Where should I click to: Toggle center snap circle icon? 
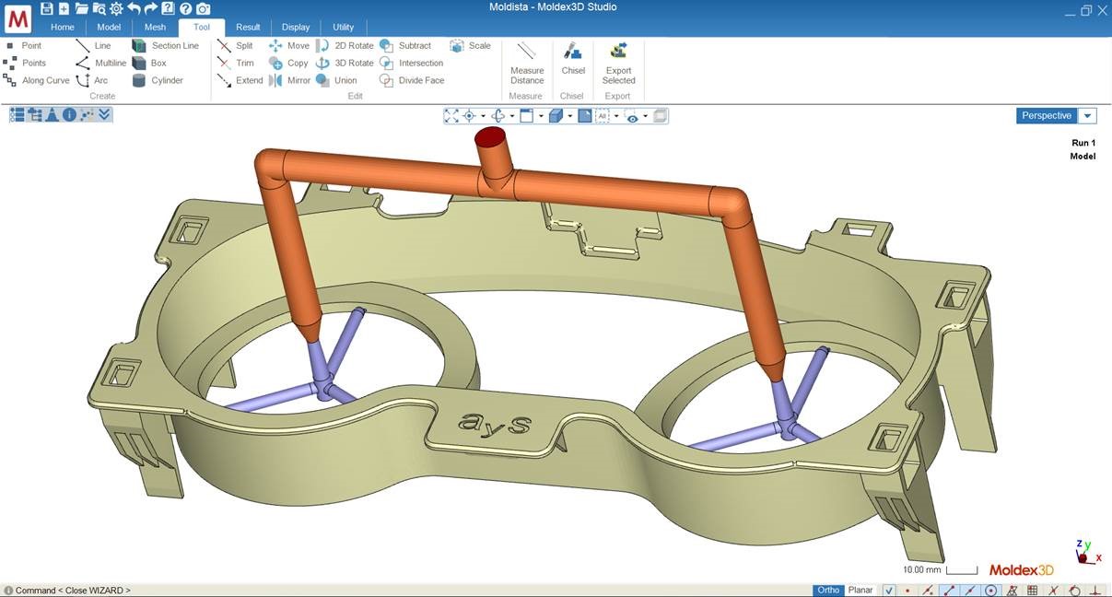click(991, 591)
